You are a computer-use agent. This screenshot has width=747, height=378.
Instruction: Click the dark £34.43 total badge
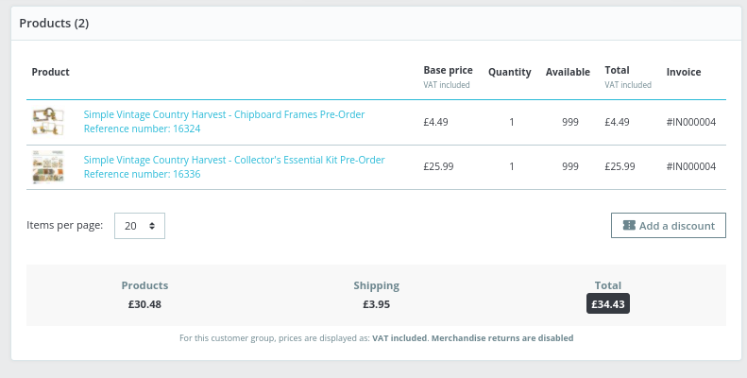point(608,304)
